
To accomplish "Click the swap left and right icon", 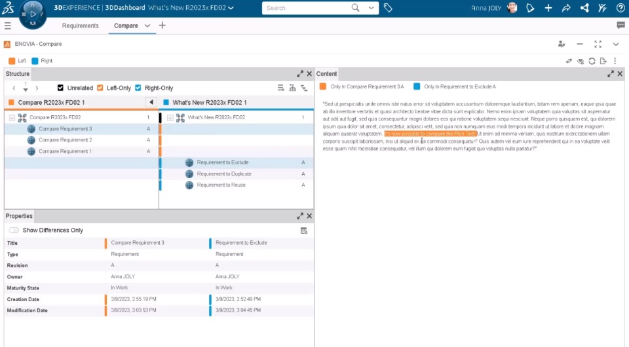I will tap(569, 61).
